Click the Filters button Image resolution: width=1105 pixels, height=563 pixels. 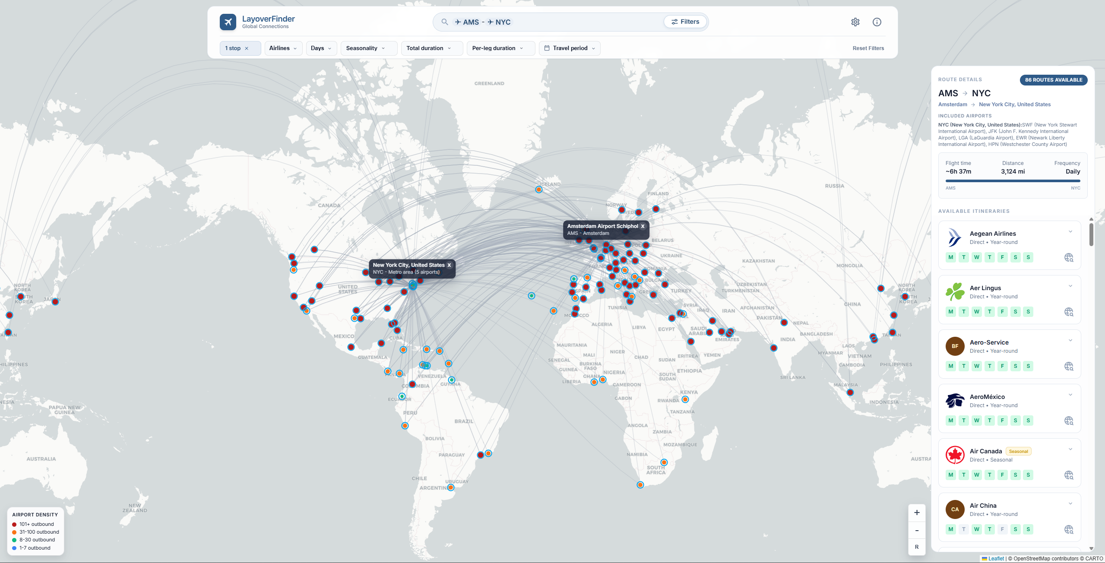(685, 21)
